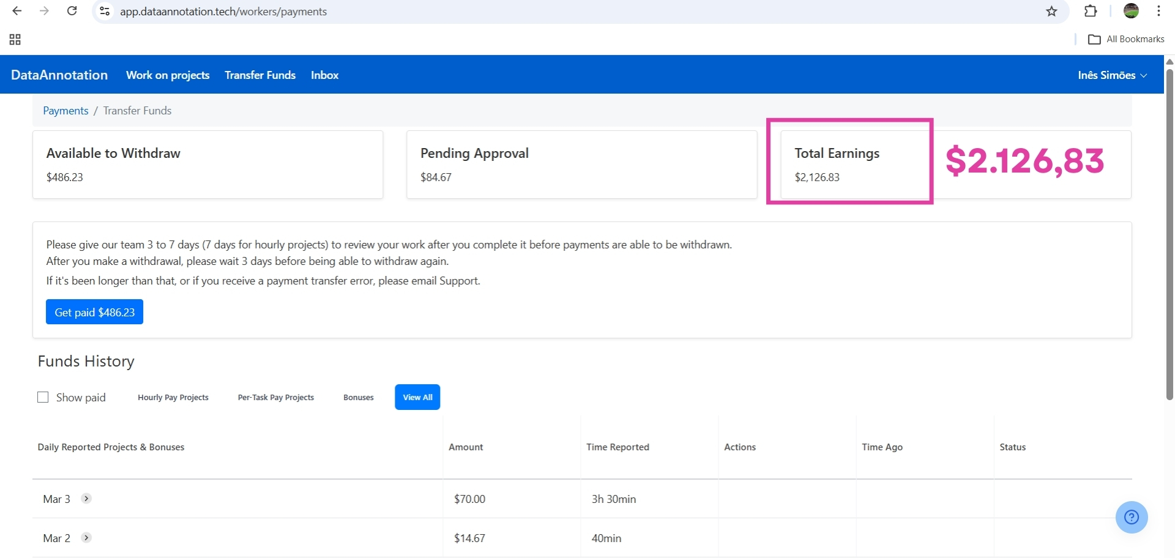Expand the Inês Simões account dropdown
This screenshot has width=1175, height=558.
click(1111, 75)
